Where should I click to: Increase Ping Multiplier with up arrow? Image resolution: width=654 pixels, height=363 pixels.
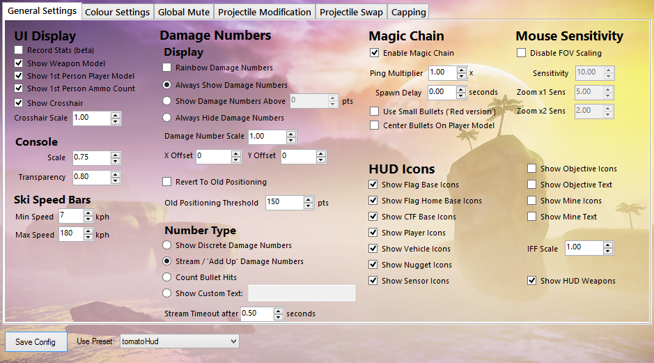click(x=462, y=69)
